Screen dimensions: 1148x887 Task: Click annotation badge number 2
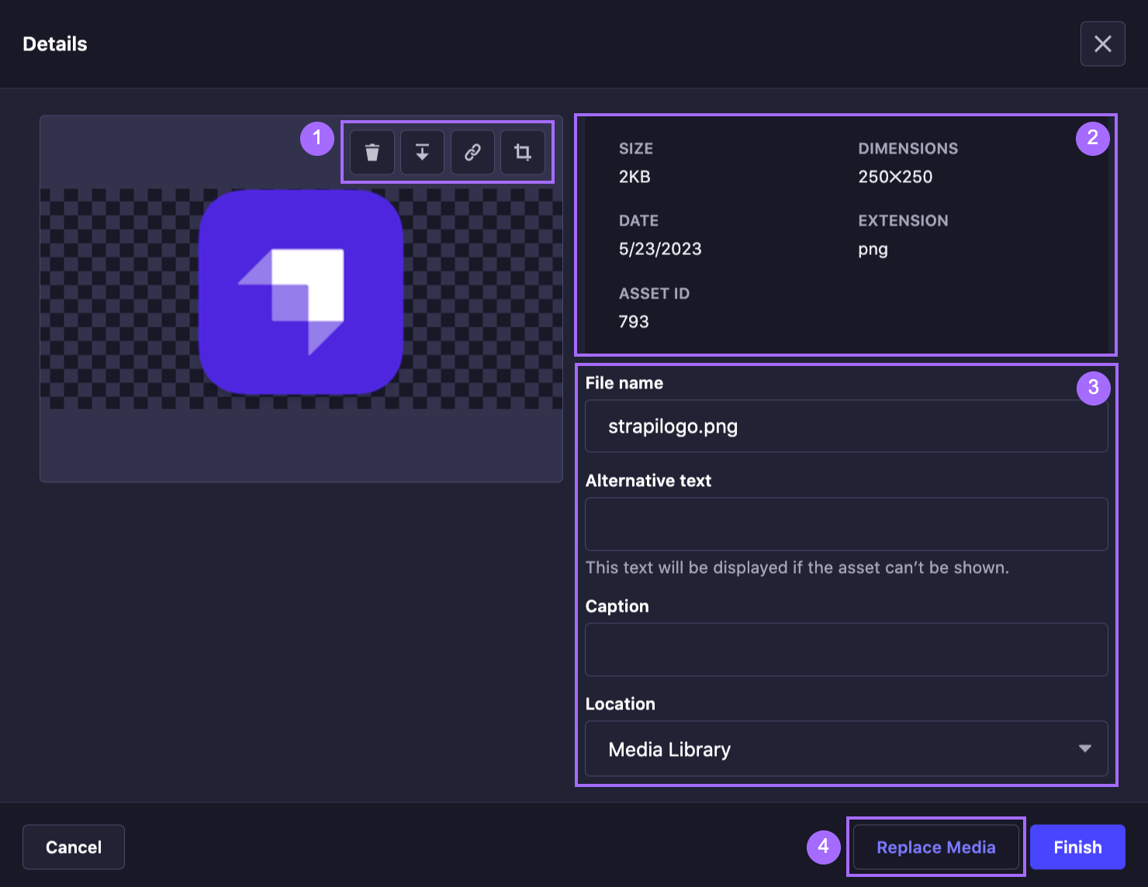click(1092, 138)
